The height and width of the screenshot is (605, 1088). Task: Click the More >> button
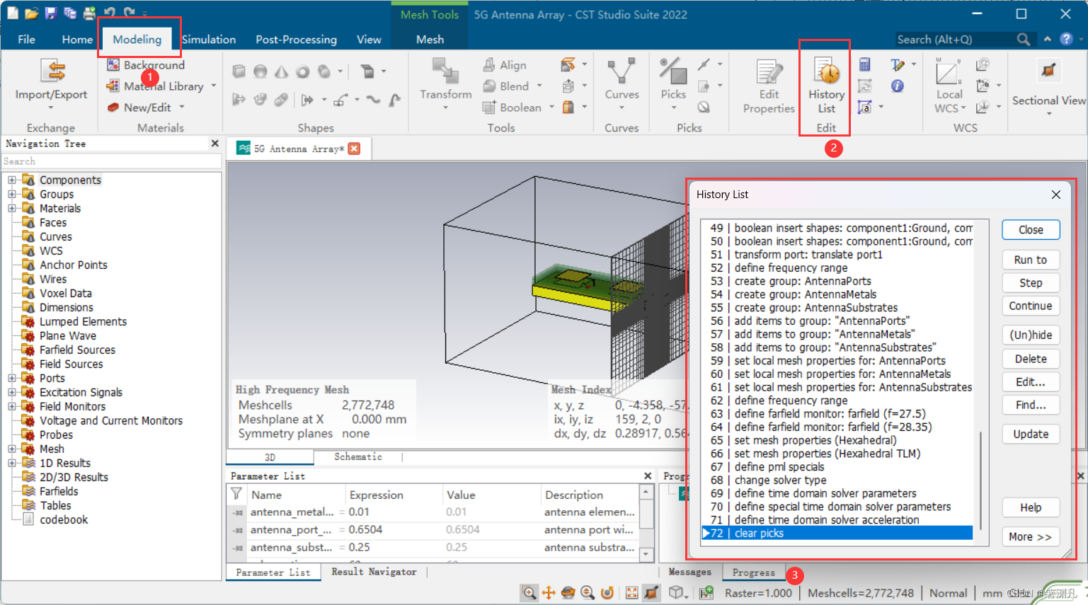click(1031, 537)
